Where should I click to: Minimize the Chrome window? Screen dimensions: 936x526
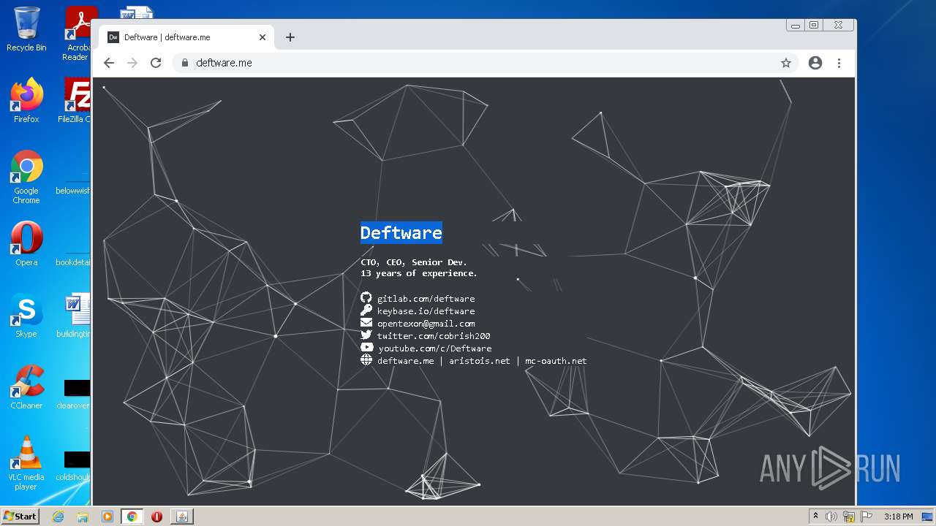tap(796, 26)
